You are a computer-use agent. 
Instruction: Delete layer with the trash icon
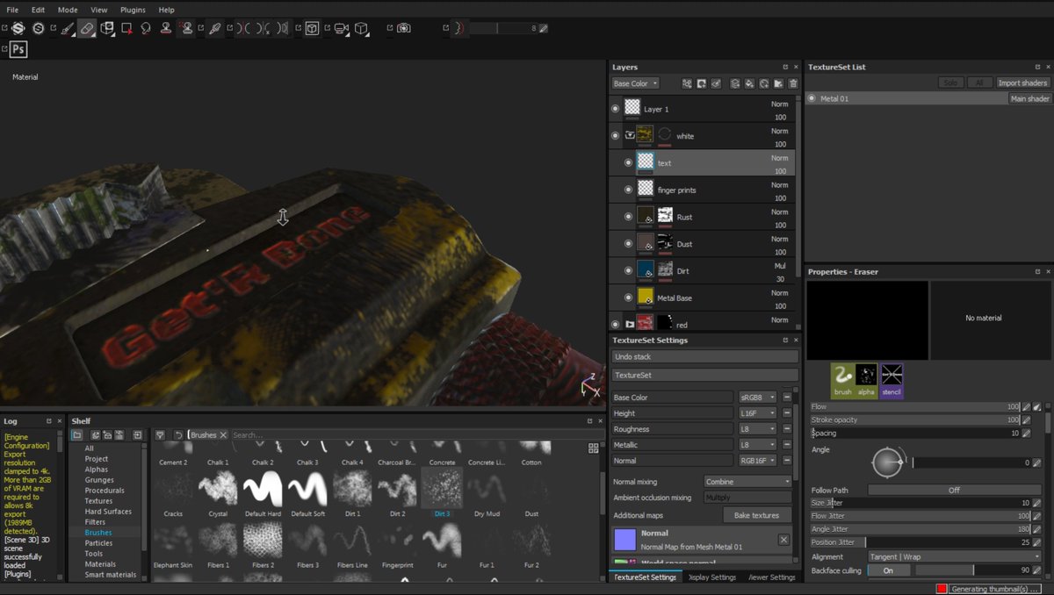click(793, 83)
